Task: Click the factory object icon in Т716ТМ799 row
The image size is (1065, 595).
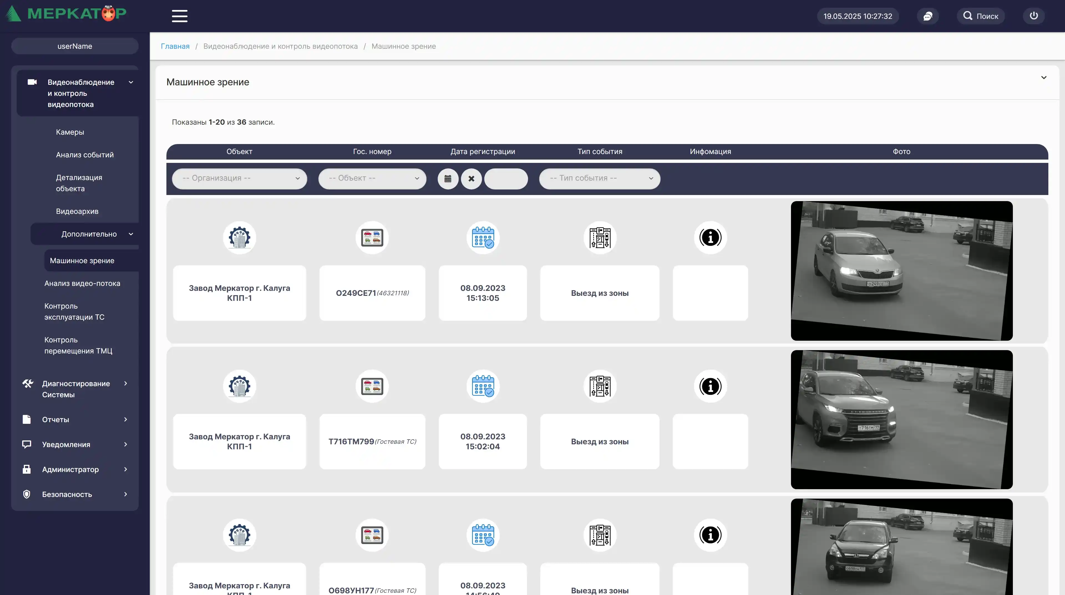Action: [239, 386]
